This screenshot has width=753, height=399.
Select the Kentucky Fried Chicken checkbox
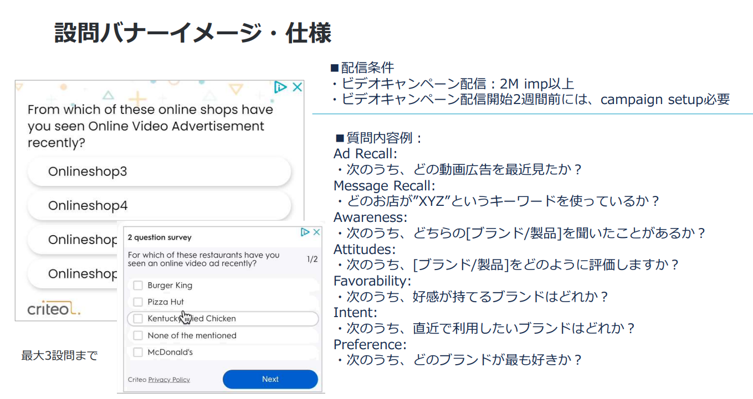[138, 319]
